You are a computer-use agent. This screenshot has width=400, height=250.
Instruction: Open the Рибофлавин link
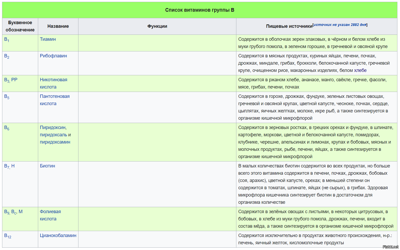coord(53,56)
